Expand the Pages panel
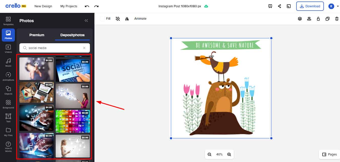 [x=329, y=154]
